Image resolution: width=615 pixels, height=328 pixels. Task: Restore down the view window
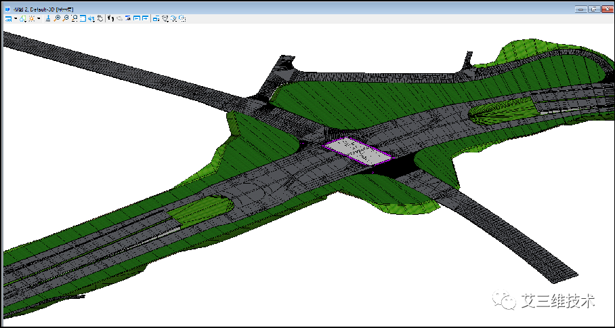point(593,9)
